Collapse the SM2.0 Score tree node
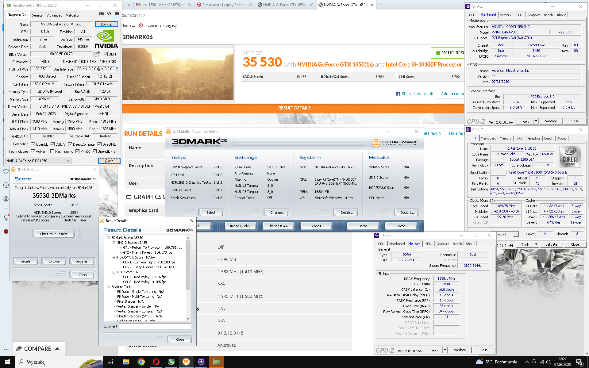Viewport: 589px width, 368px height. (x=114, y=243)
